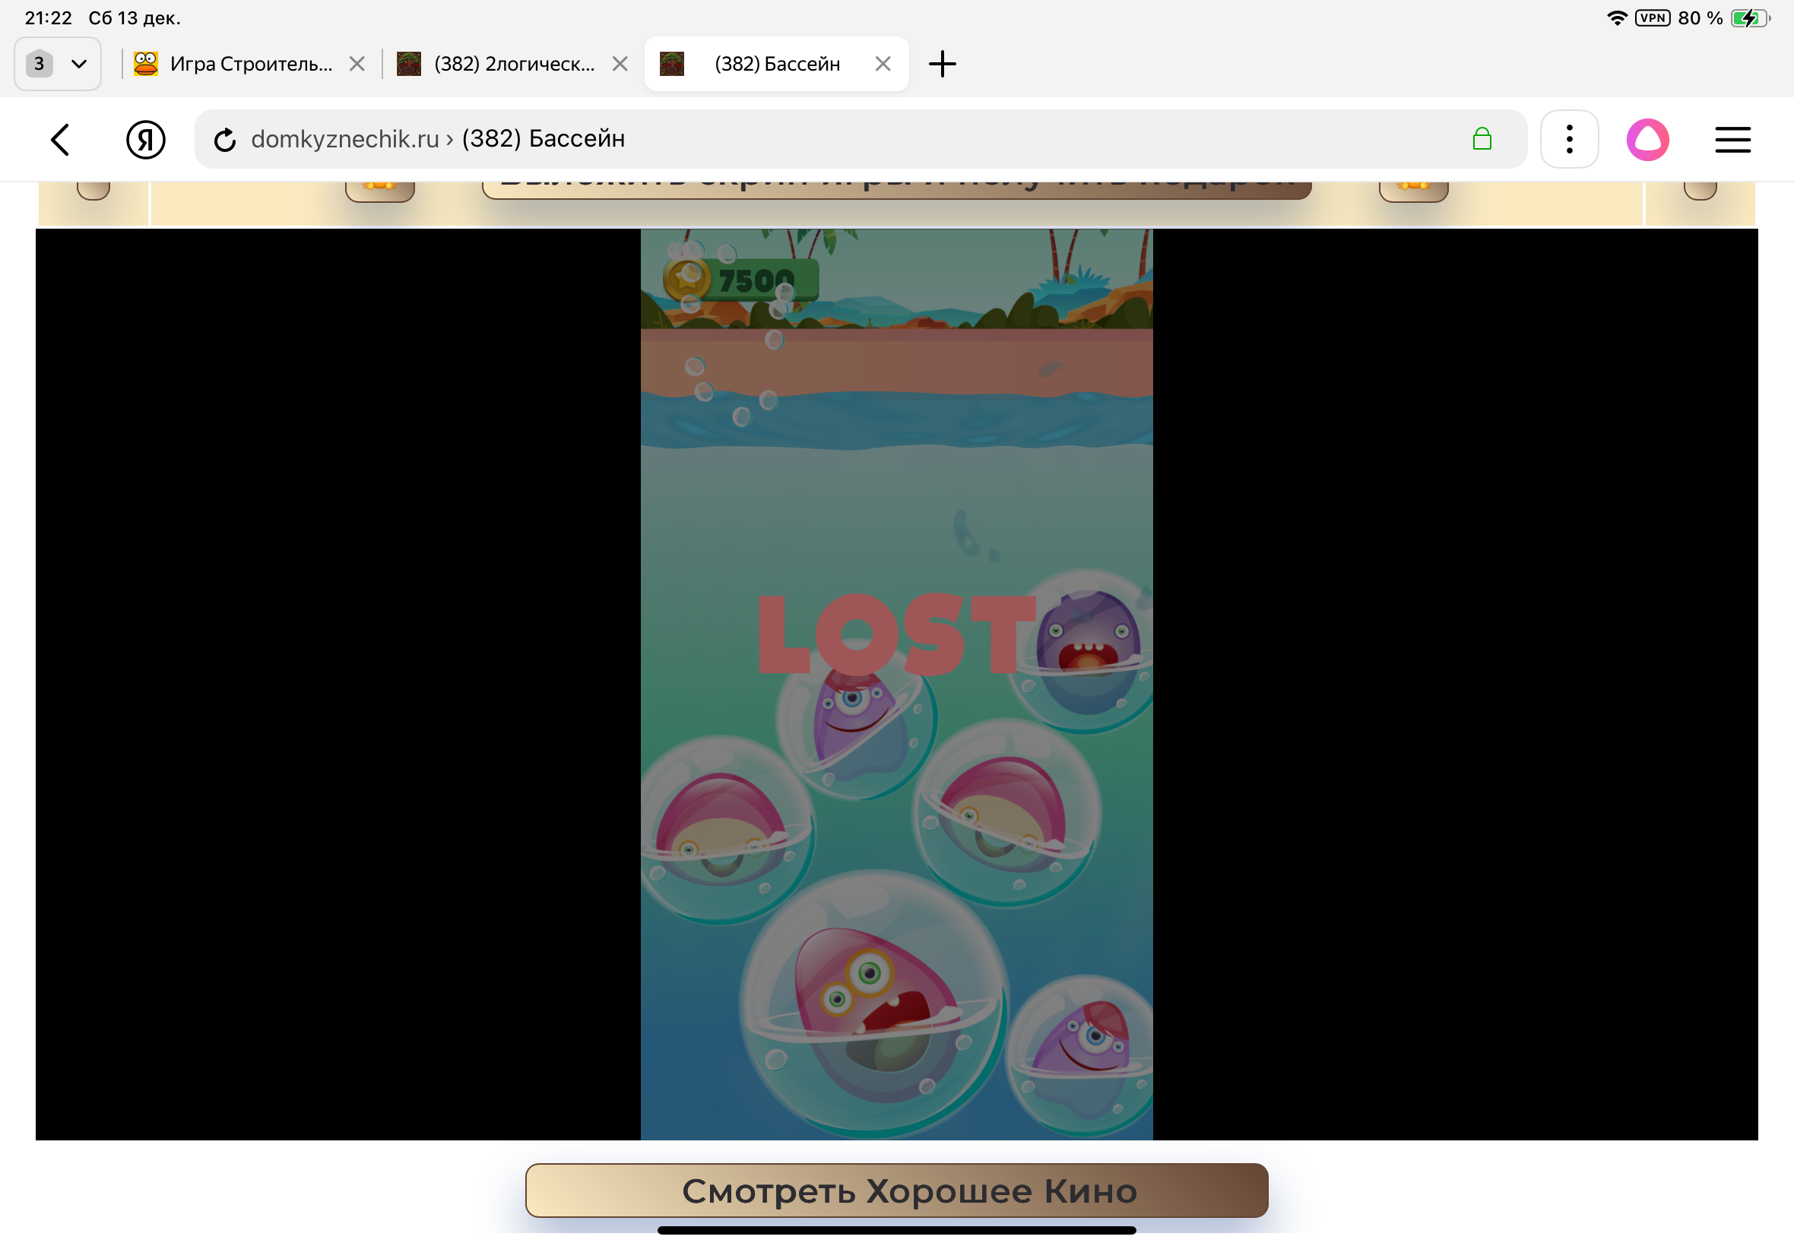Click the green secure lock icon

point(1482,139)
